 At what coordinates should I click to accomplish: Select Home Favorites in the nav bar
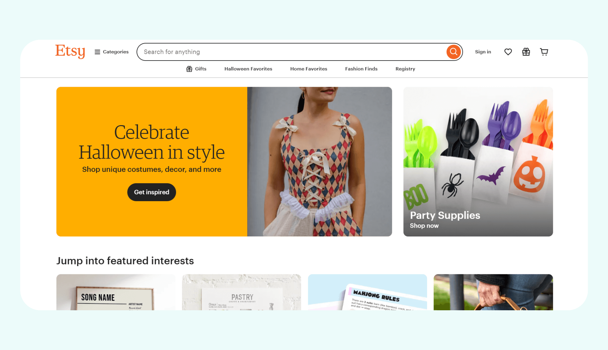(309, 69)
